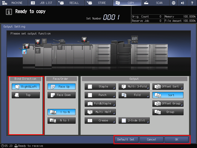
Task: Open Staple settings
Action: pos(100,87)
